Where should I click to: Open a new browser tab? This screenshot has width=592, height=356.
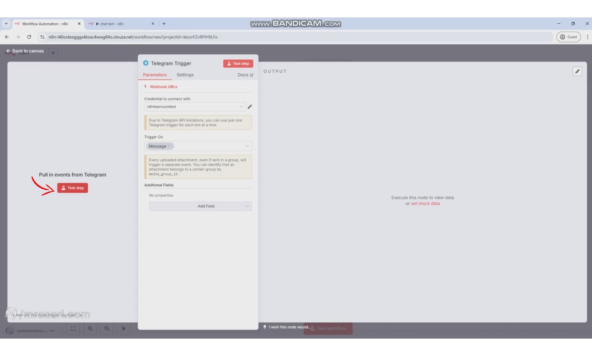pos(164,24)
